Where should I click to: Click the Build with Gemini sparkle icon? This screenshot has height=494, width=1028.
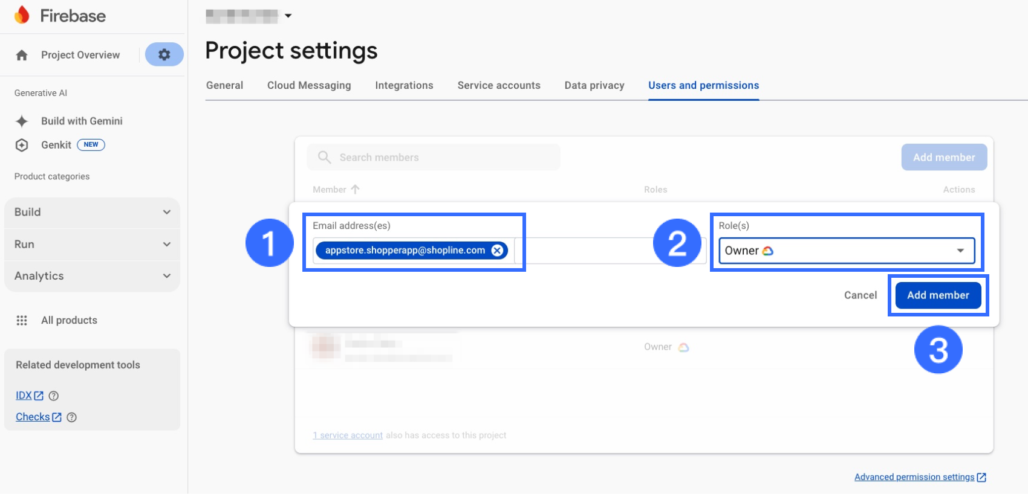click(x=22, y=121)
